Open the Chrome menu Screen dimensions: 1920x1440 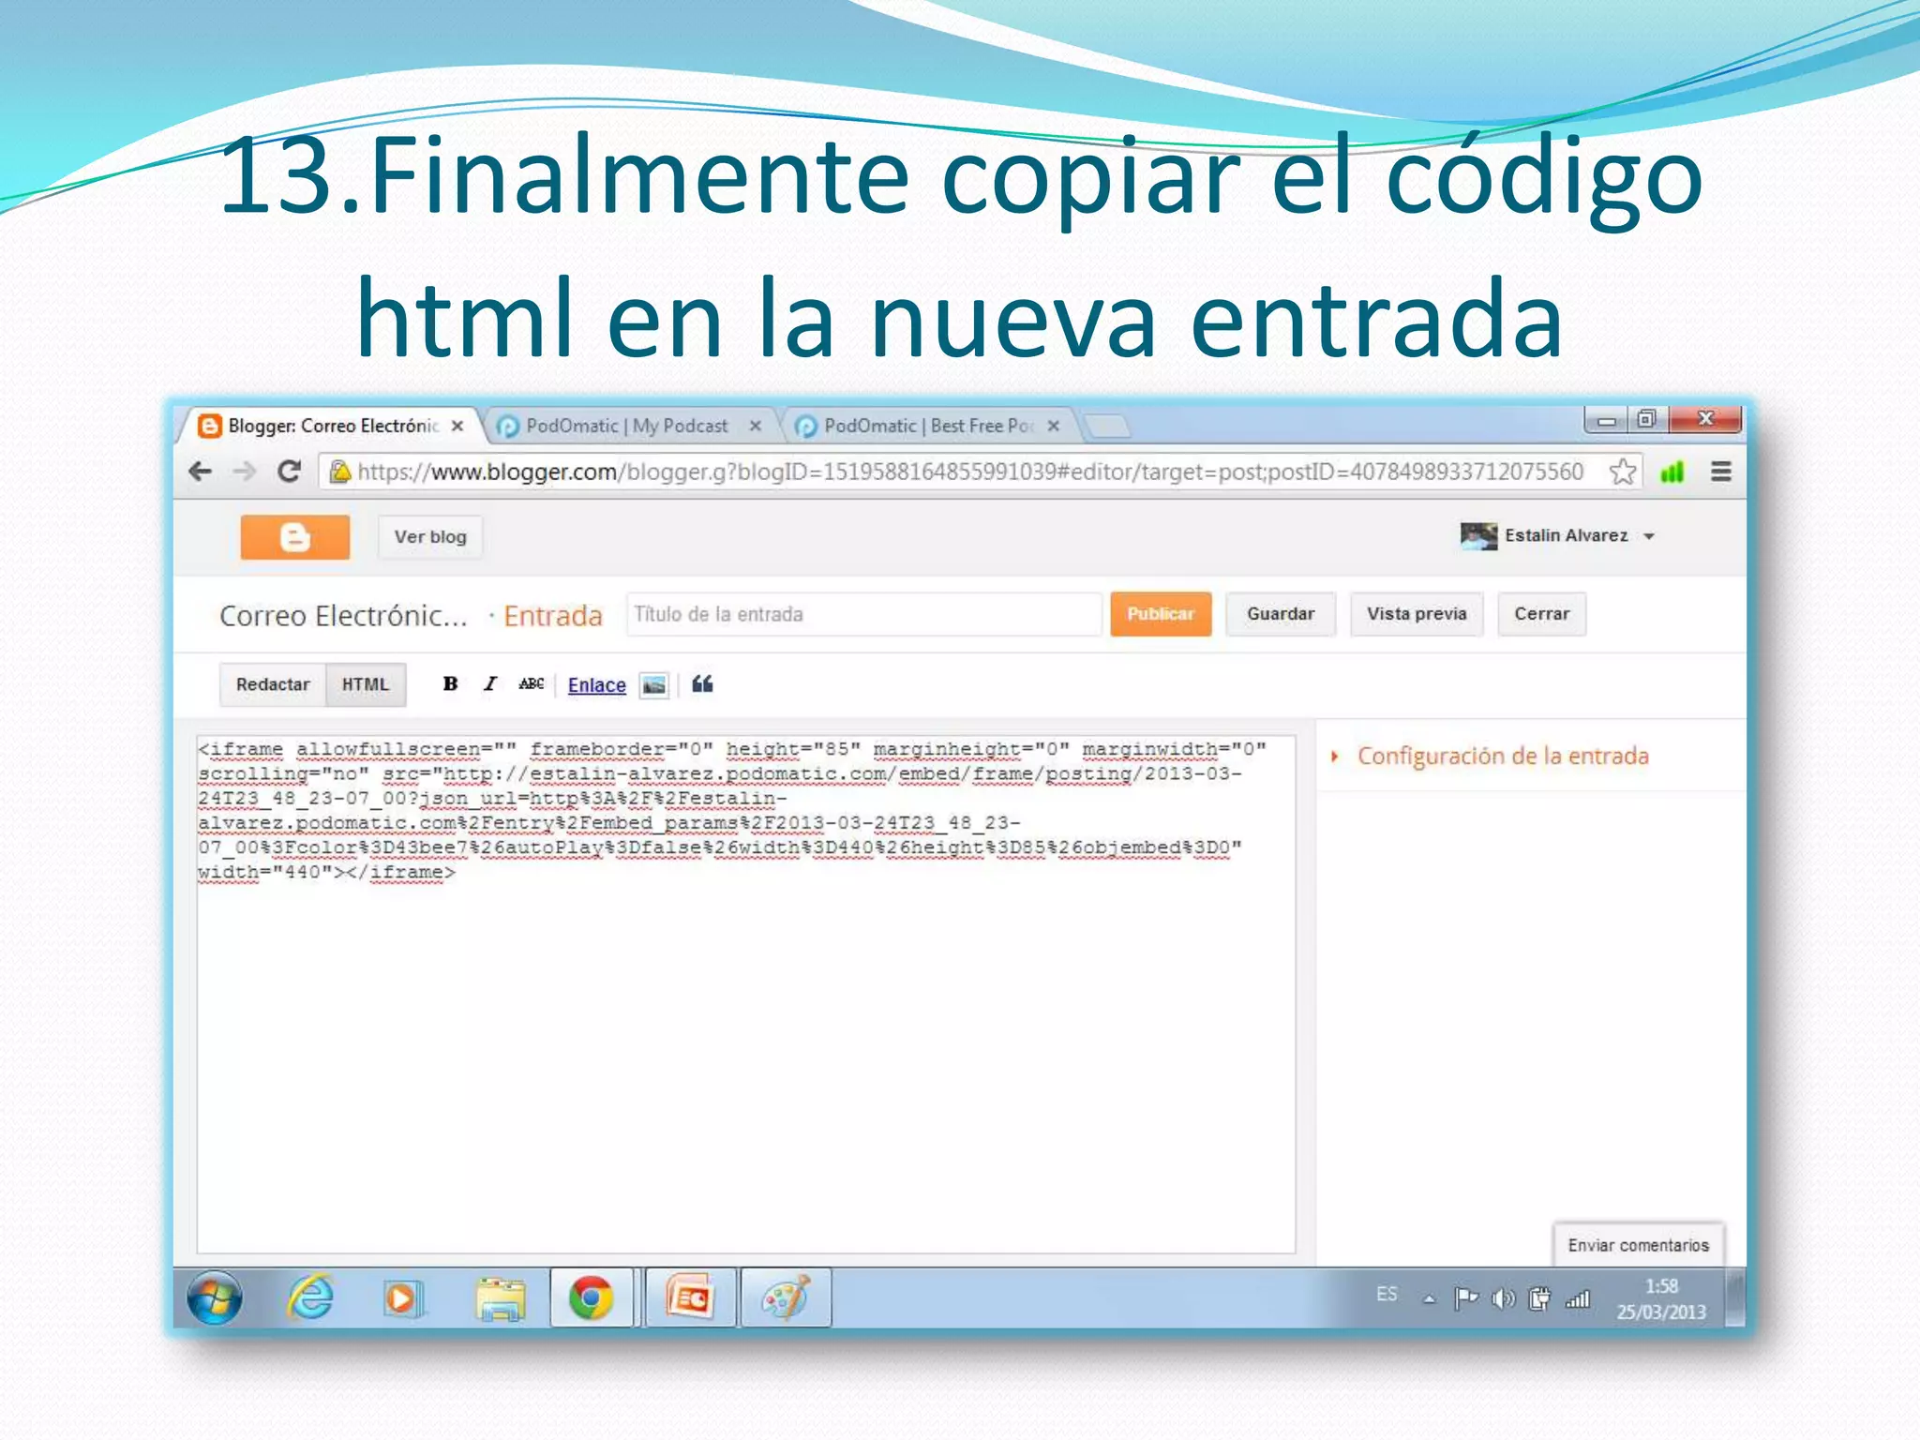coord(1721,472)
